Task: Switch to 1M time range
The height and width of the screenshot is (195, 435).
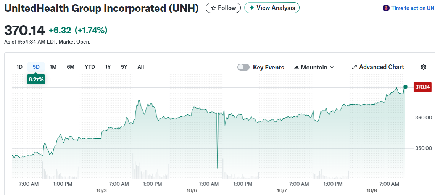Action: (x=53, y=67)
